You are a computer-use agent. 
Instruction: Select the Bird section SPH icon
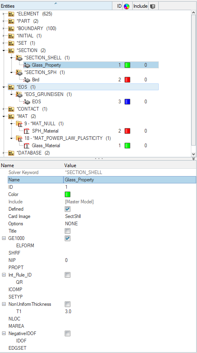(27, 80)
